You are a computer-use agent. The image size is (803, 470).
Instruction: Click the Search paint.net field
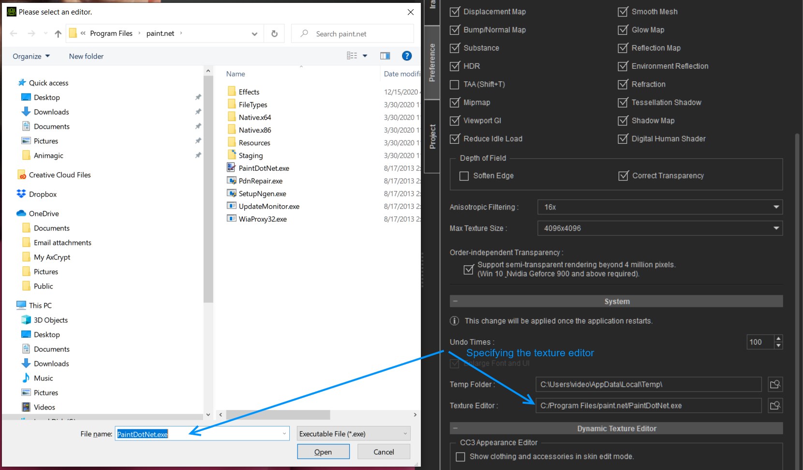coord(353,33)
